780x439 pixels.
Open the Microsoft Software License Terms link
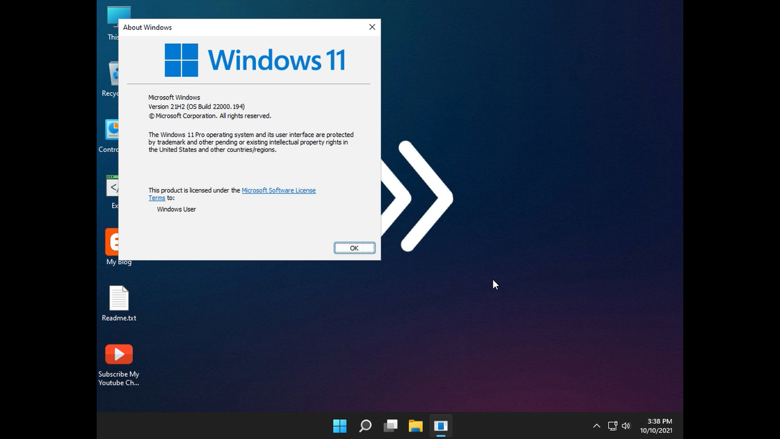[278, 190]
